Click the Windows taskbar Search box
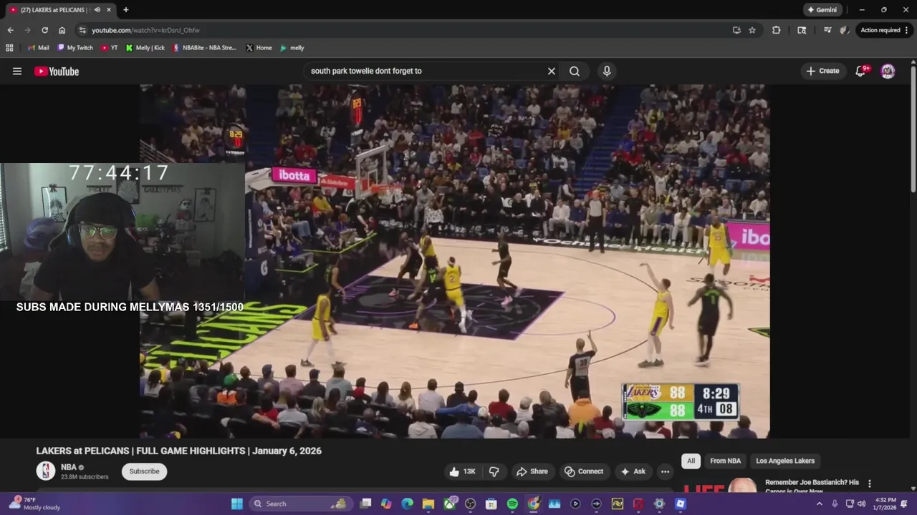 pyautogui.click(x=300, y=504)
